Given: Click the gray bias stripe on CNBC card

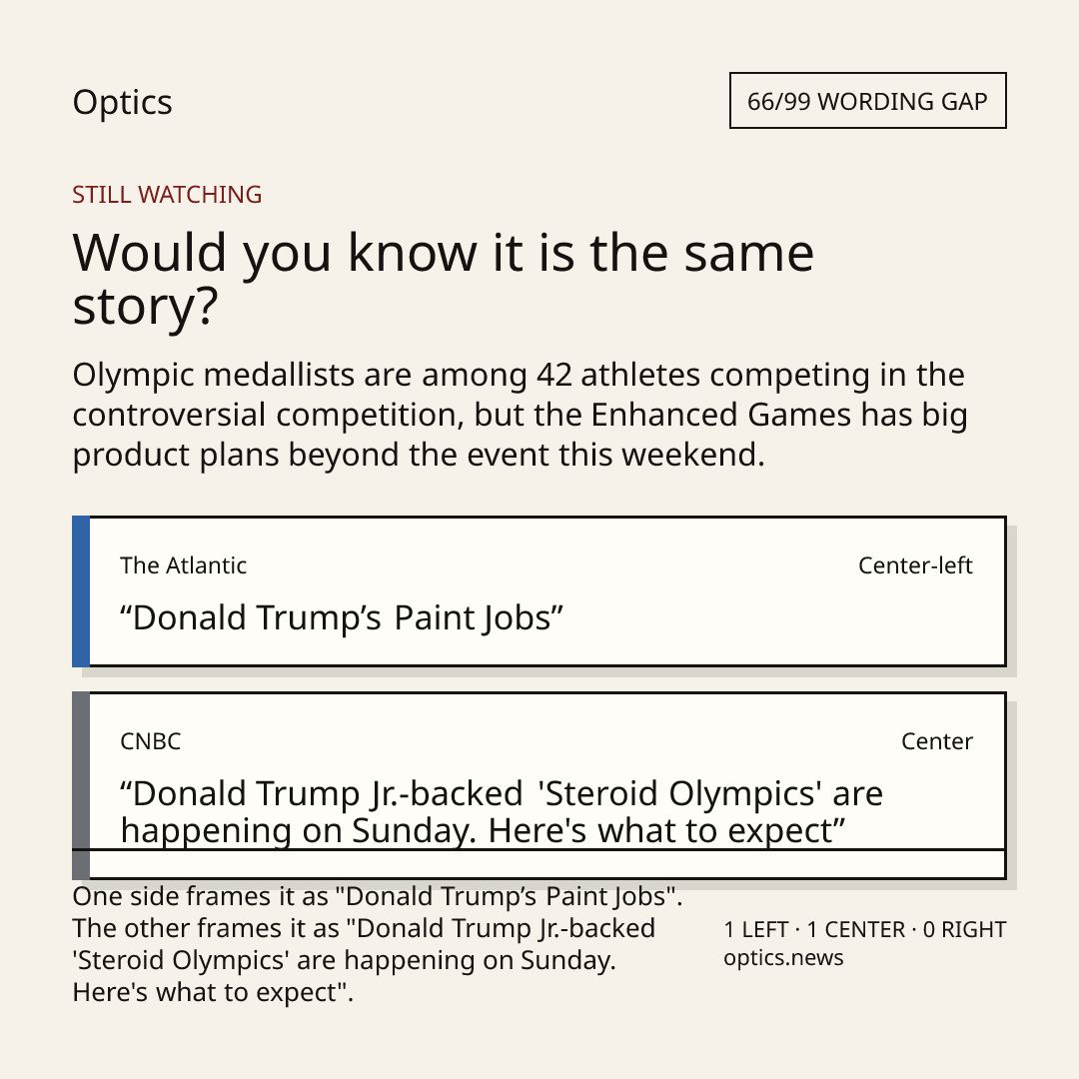Looking at the screenshot, I should click(81, 785).
